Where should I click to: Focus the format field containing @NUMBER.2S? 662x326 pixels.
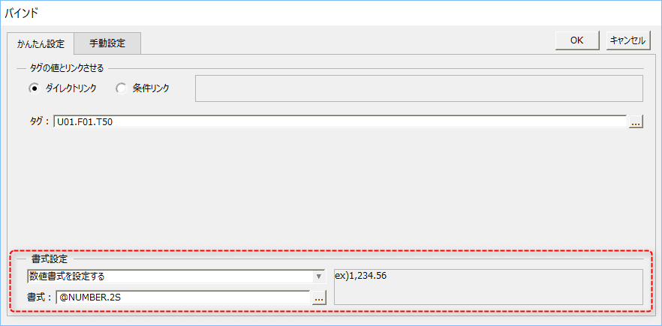183,298
